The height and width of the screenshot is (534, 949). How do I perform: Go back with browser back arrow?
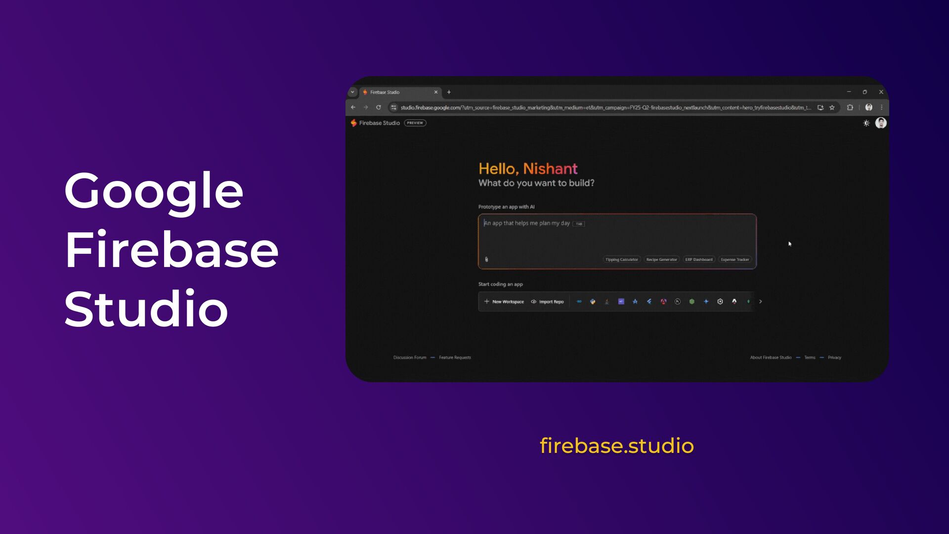353,107
